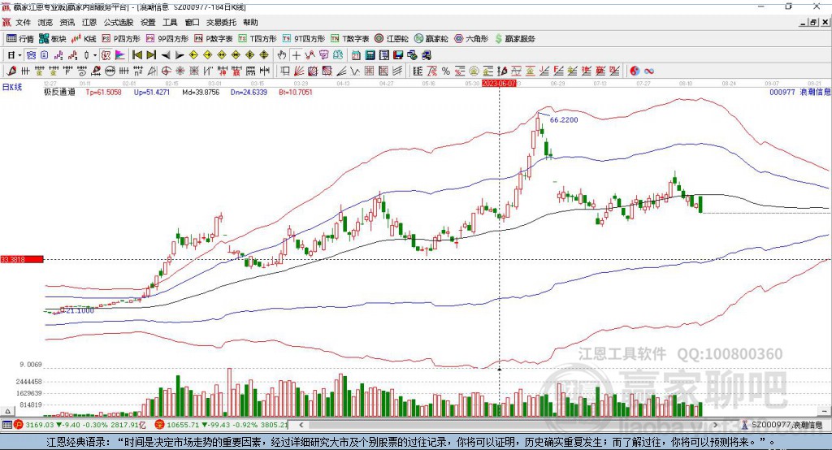Click the 66.2200 high price label

coord(564,120)
